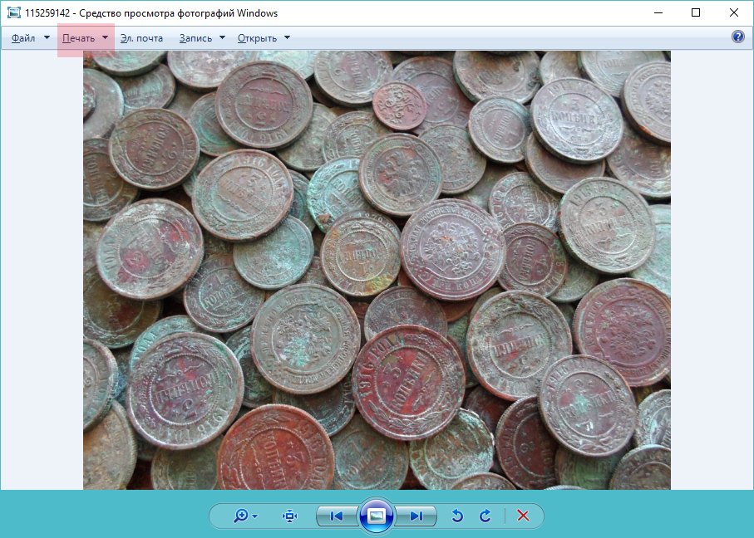Expand the Печать dropdown menu

point(86,38)
